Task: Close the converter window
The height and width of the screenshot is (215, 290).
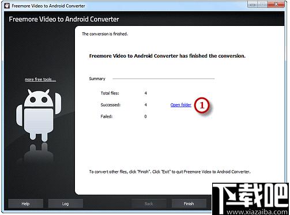Action: point(276,5)
